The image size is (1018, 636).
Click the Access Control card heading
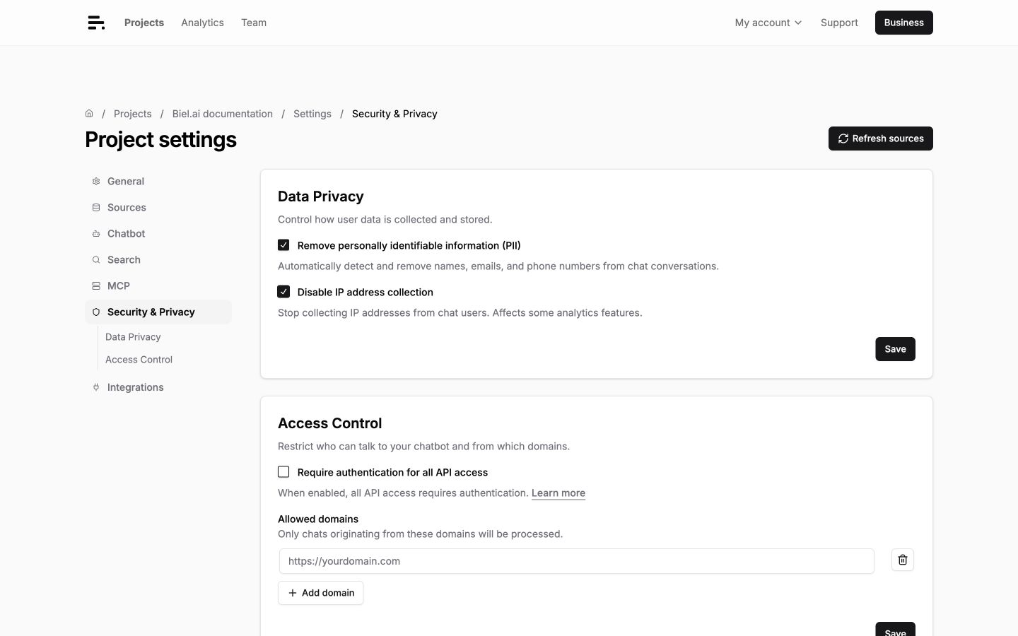click(330, 423)
